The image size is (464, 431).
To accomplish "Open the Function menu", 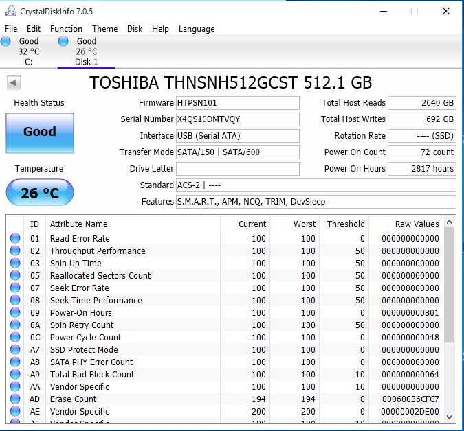I will pos(66,29).
